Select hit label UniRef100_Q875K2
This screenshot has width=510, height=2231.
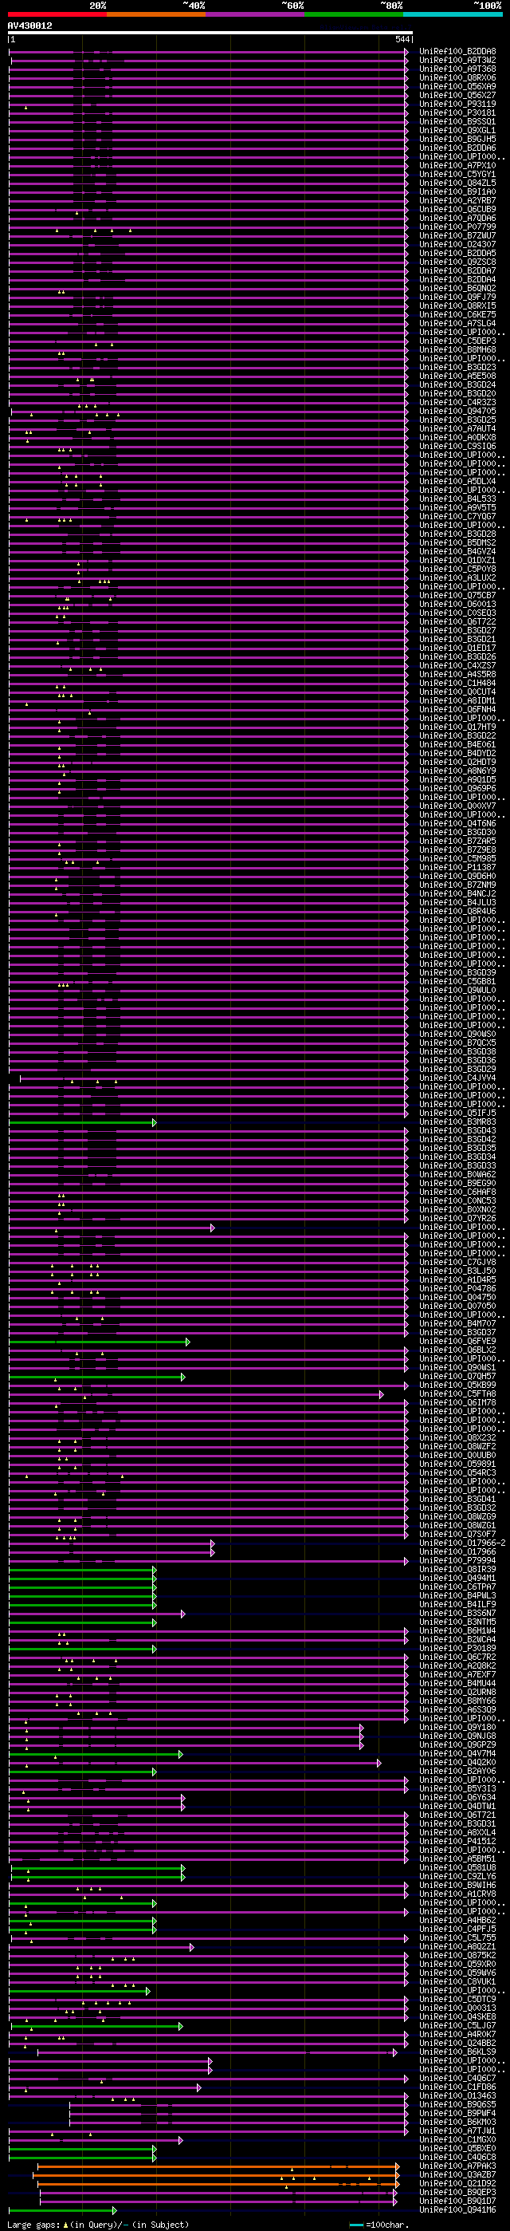tap(457, 1956)
